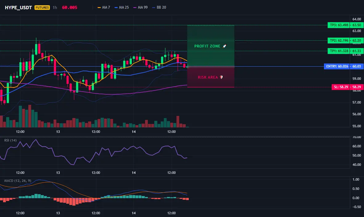The image size is (364, 217).
Task: Click the rocket icon beside PROFIT ZONE
Action: click(224, 46)
